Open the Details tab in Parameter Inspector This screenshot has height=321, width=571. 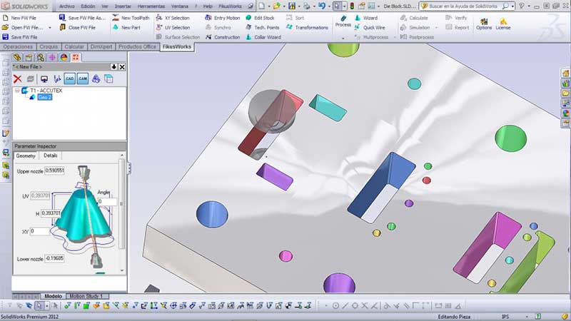pos(51,156)
